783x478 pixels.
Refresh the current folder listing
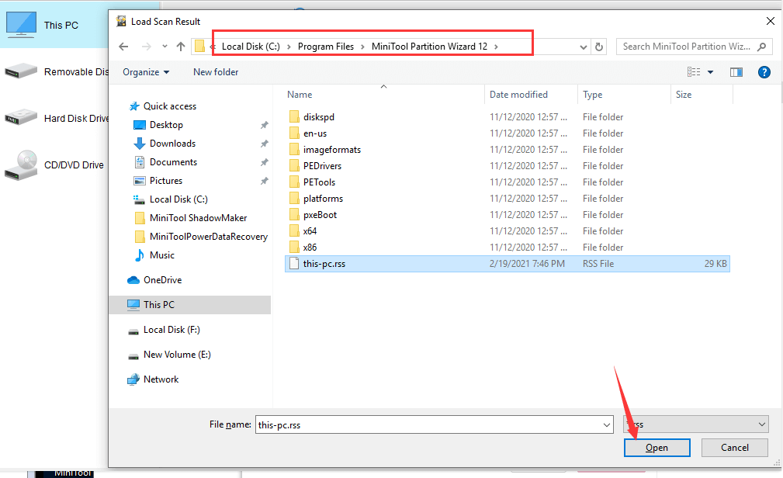pyautogui.click(x=599, y=47)
